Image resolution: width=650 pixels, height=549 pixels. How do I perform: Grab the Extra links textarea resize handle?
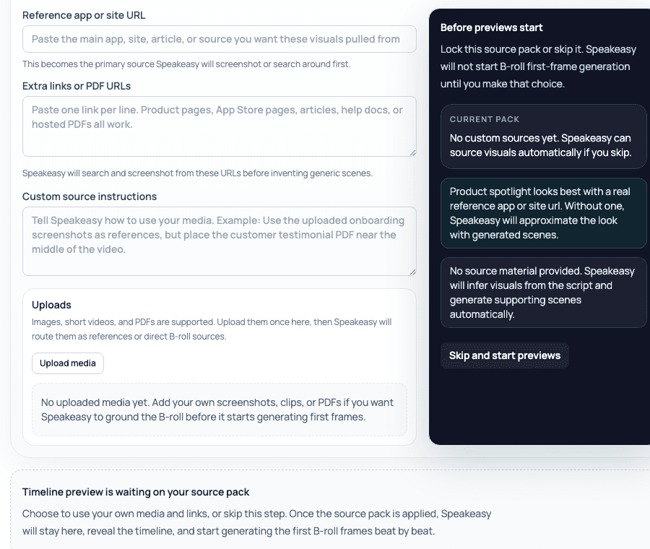[412, 153]
